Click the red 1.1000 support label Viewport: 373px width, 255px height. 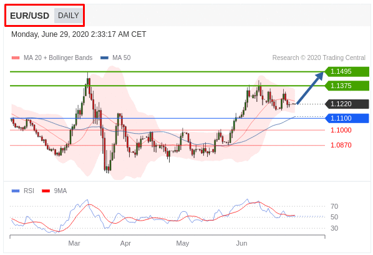pos(341,130)
